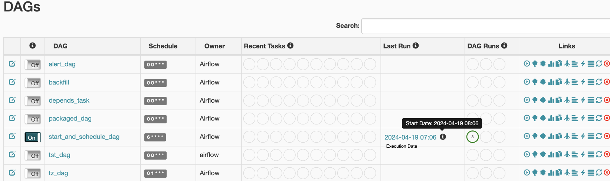Open Tree View for the backfill DAG
Image resolution: width=610 pixels, height=181 pixels.
click(535, 82)
